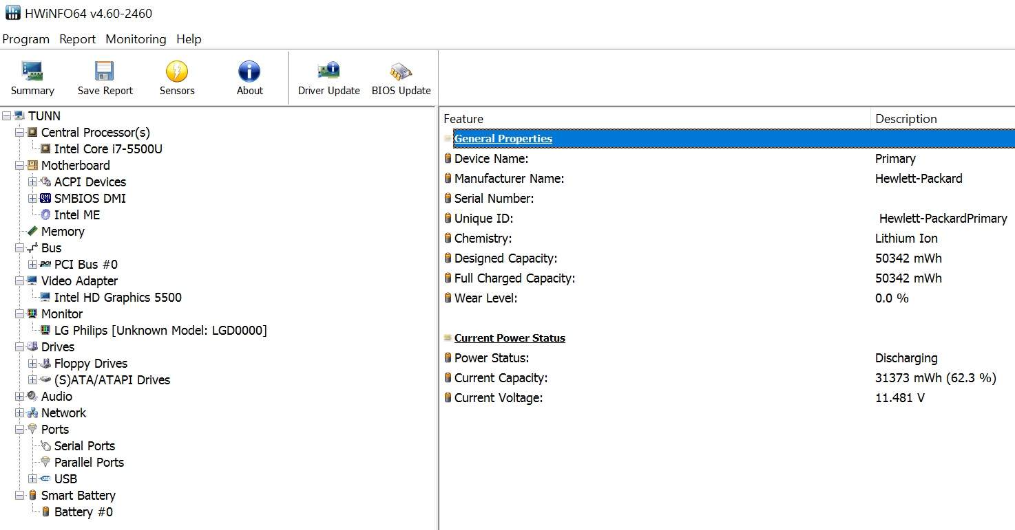This screenshot has width=1015, height=530.
Task: Expand the PCI Bus #0 node
Action: tap(32, 264)
